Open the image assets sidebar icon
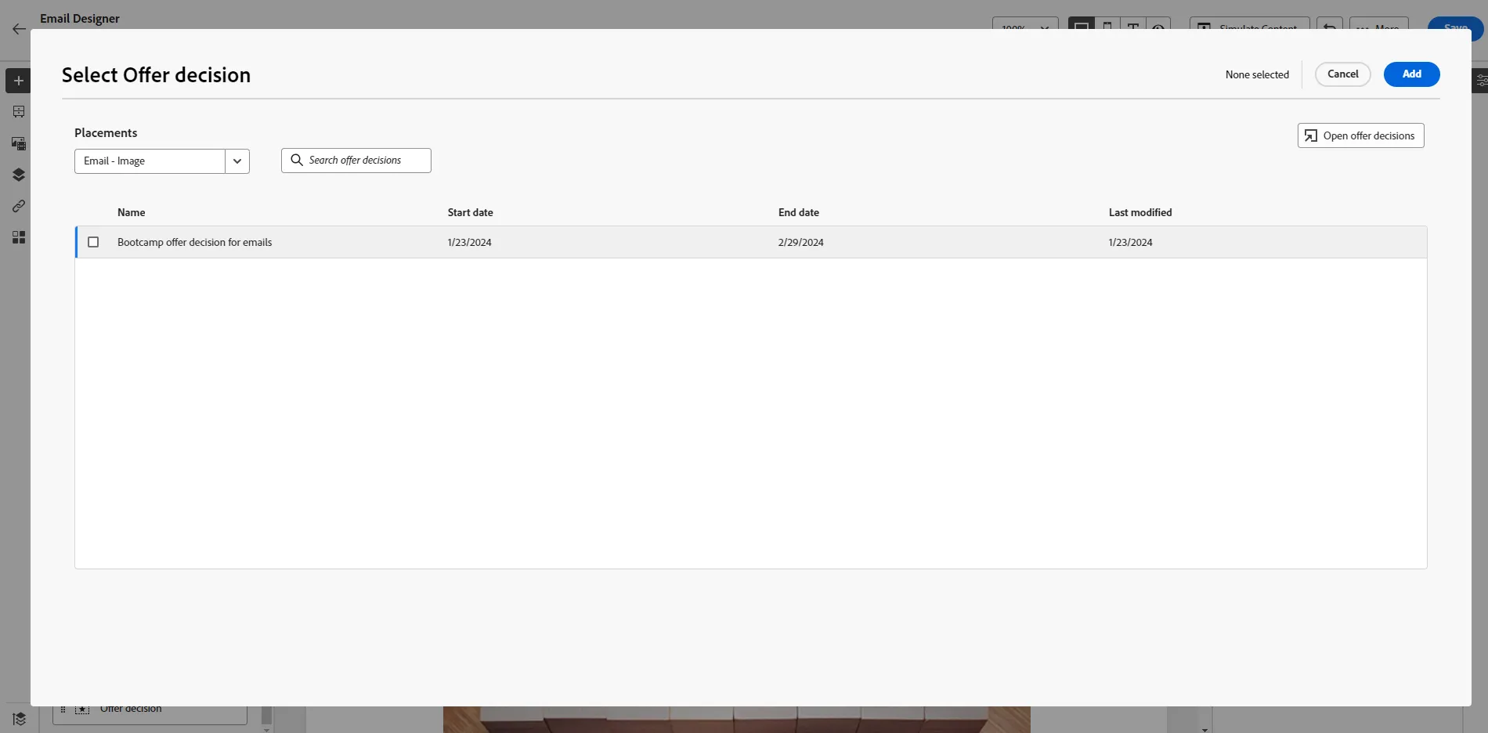Image resolution: width=1488 pixels, height=733 pixels. click(x=19, y=143)
